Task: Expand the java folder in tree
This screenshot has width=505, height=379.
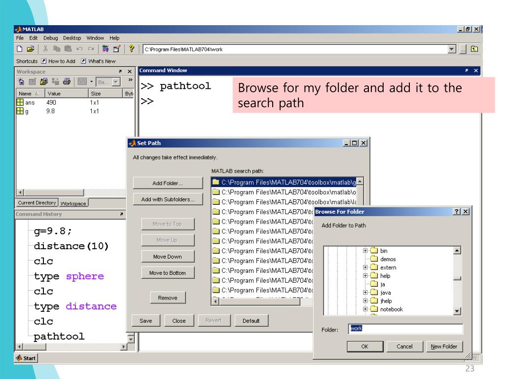Action: pos(365,292)
